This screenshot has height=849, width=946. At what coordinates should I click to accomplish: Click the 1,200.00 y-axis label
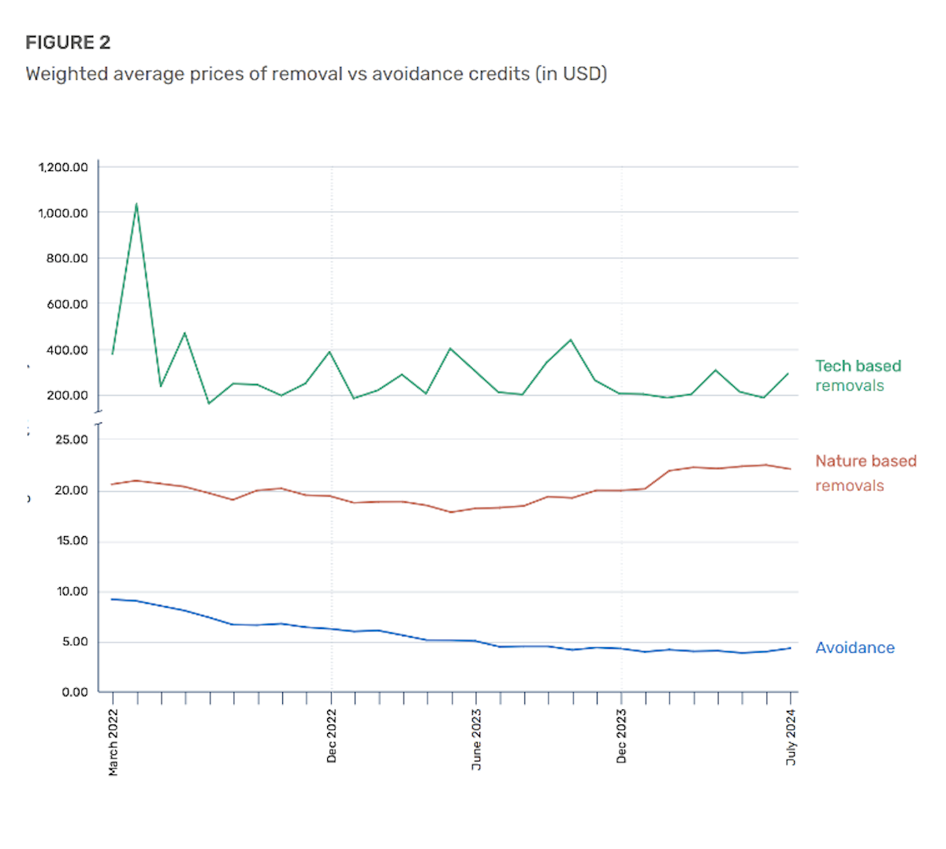pos(63,167)
